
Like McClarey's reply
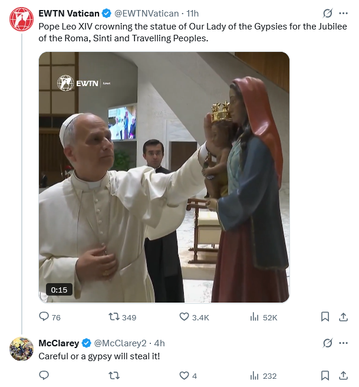coord(185,375)
